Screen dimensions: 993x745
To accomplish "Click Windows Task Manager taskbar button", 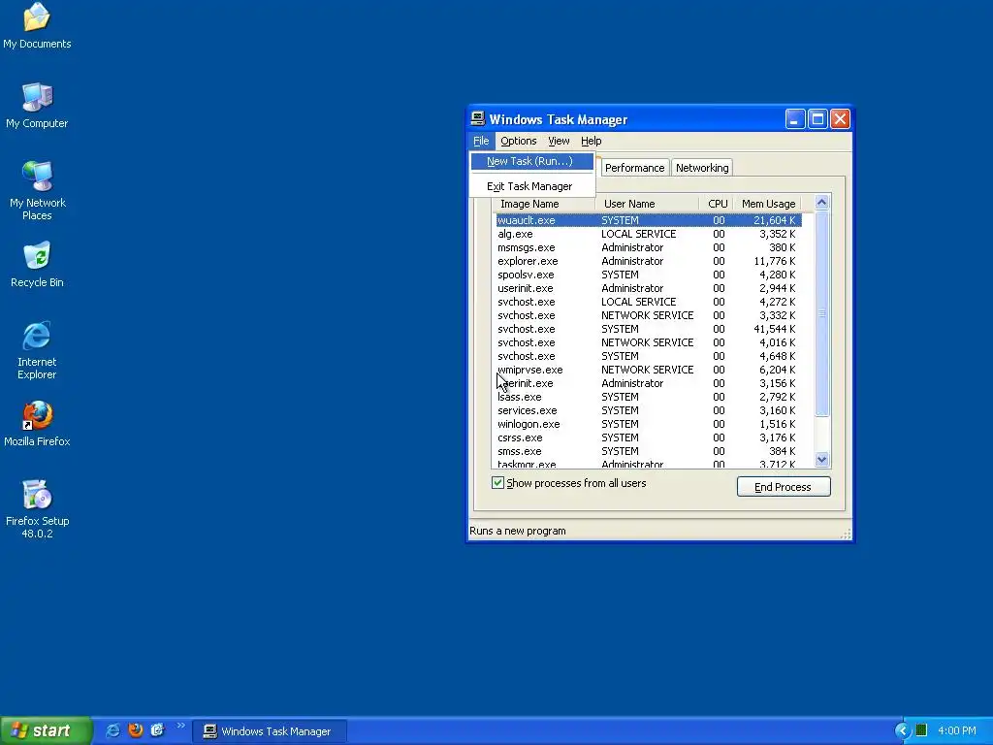I will 271,731.
